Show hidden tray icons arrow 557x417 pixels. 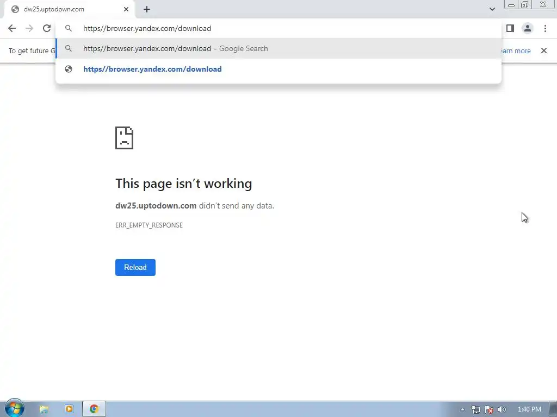tap(462, 409)
